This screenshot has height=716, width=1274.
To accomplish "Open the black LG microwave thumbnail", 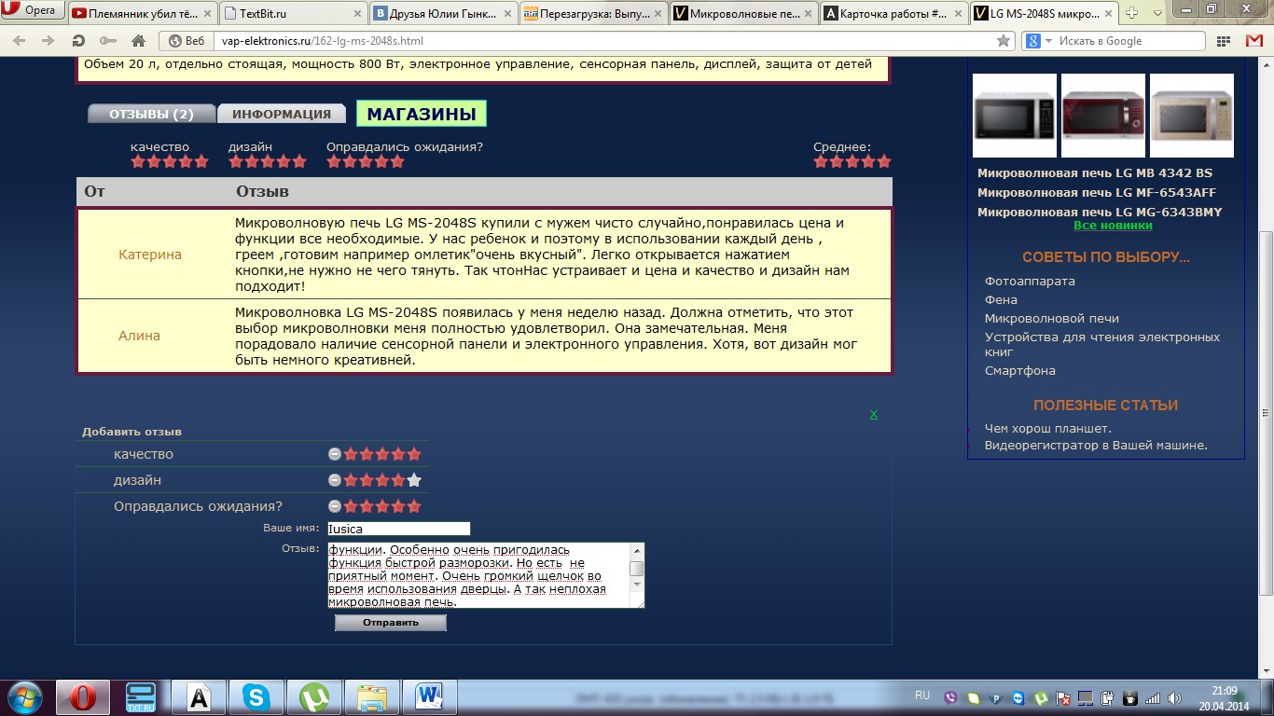I will pos(1015,116).
